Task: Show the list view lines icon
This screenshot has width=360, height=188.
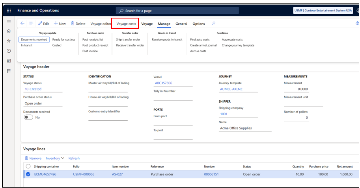Action: pyautogui.click(x=31, y=23)
